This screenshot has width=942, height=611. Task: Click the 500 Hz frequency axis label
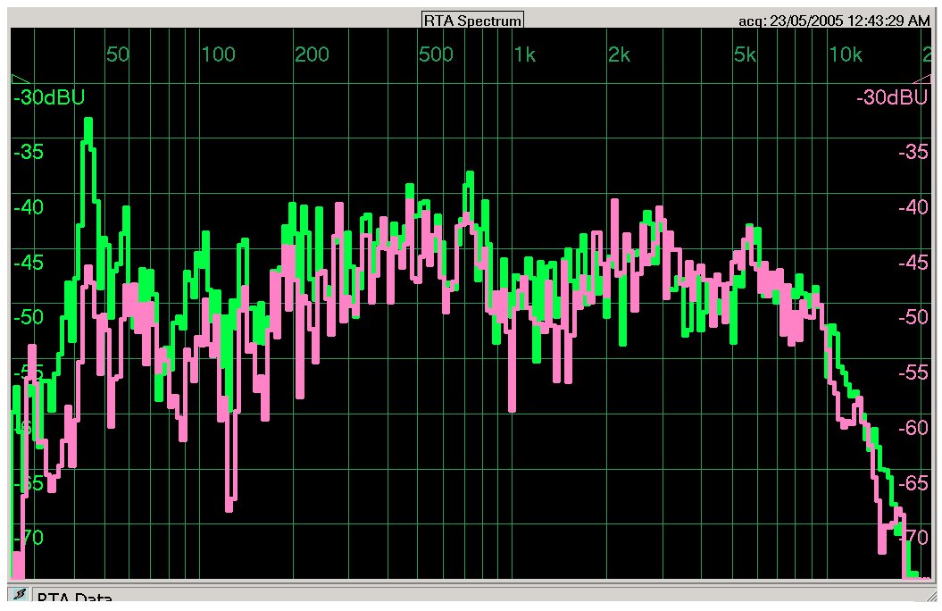[436, 55]
